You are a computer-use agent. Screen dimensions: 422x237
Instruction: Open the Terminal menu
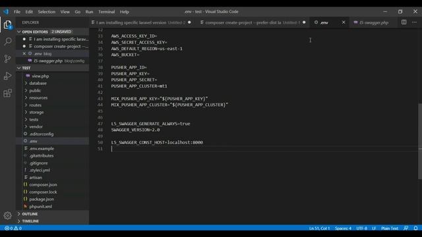click(x=107, y=12)
